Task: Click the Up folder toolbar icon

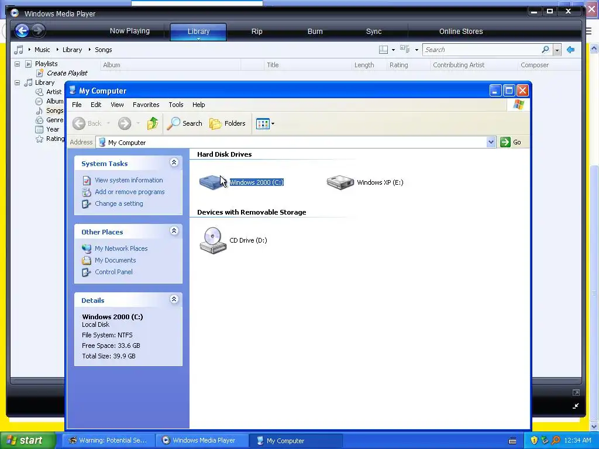Action: tap(153, 123)
